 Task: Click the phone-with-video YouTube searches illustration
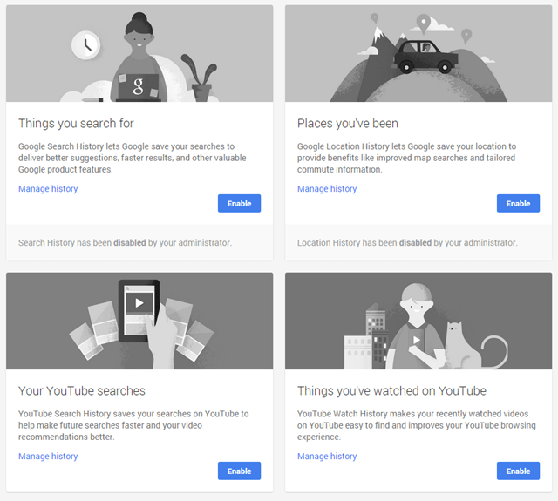coord(139,321)
